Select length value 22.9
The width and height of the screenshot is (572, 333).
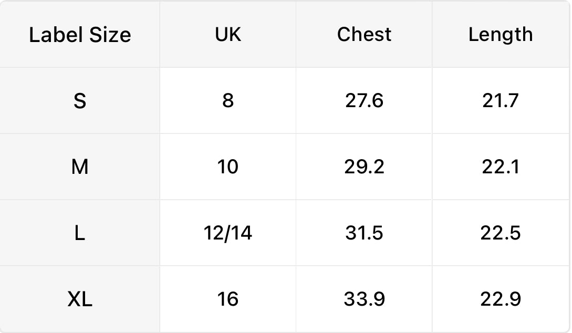[501, 299]
